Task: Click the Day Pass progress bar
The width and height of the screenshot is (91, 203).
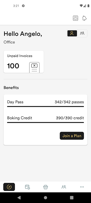Action: click(45, 107)
